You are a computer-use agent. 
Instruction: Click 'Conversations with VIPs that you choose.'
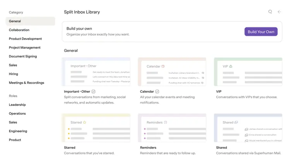[x=246, y=97]
